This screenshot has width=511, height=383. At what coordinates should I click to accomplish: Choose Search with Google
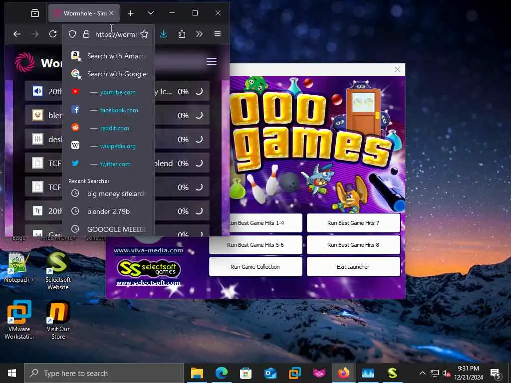[108, 74]
